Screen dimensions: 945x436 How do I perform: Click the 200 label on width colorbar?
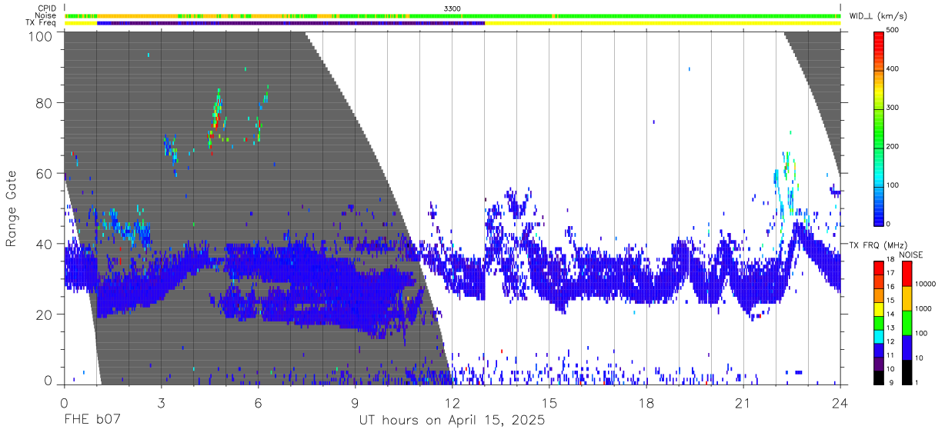tap(893, 146)
